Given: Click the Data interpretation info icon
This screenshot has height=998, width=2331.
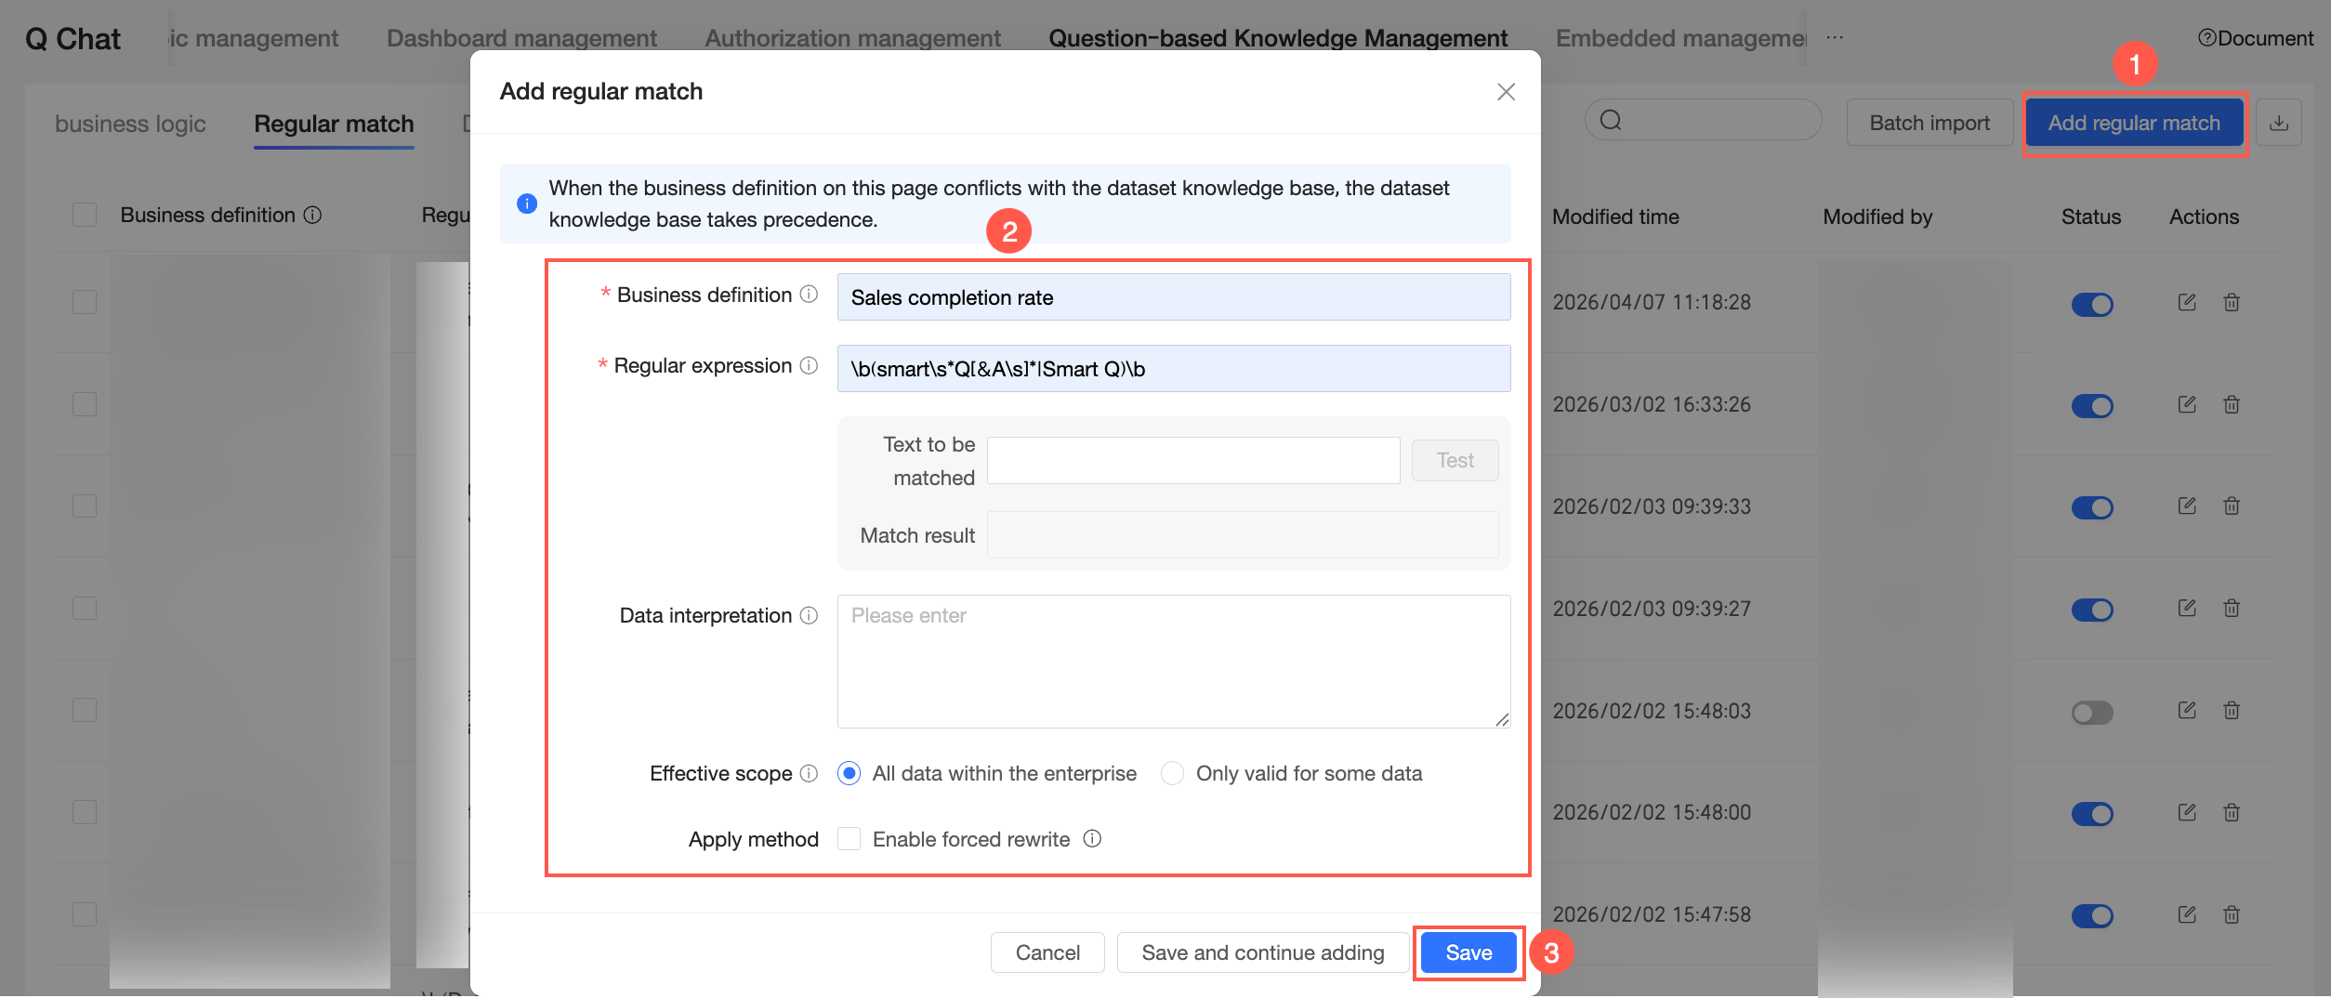Looking at the screenshot, I should [x=810, y=615].
